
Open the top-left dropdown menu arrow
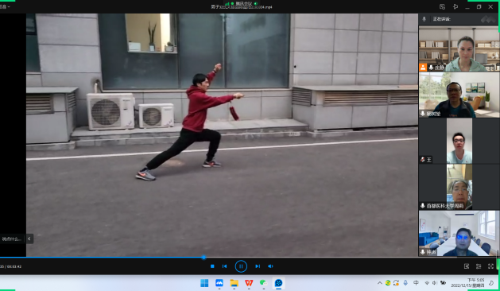pos(8,6)
